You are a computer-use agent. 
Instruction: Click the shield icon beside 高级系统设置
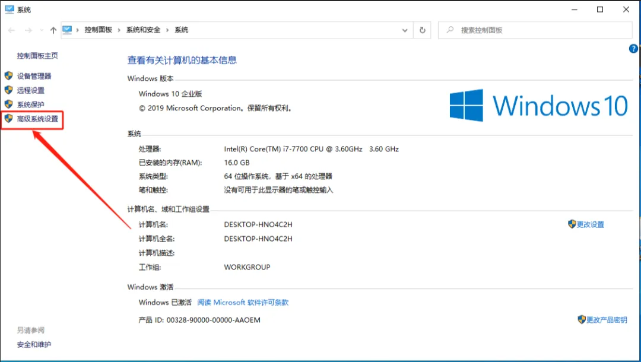click(8, 119)
